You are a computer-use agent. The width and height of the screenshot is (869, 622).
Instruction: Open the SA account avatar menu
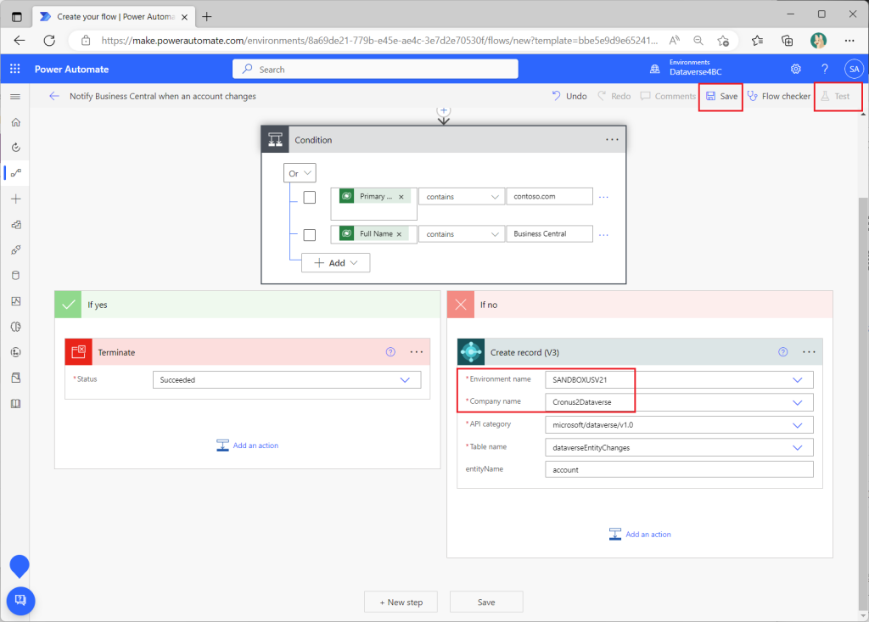[854, 69]
